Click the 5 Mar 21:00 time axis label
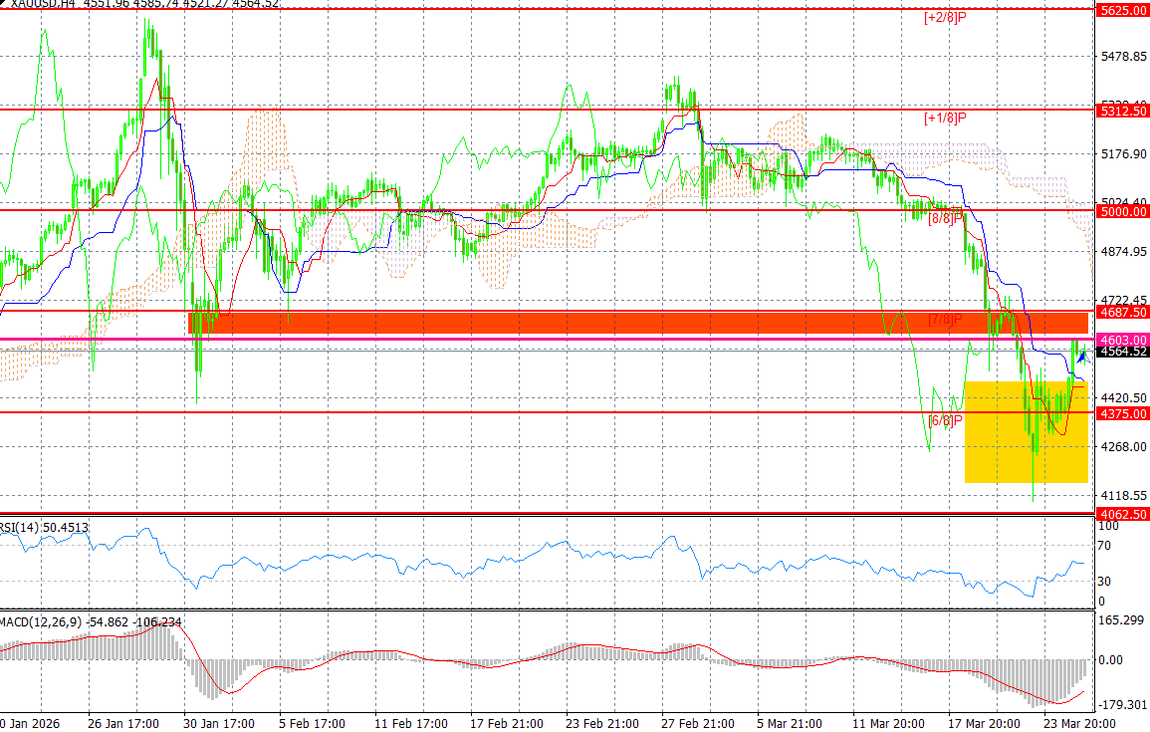 (790, 723)
